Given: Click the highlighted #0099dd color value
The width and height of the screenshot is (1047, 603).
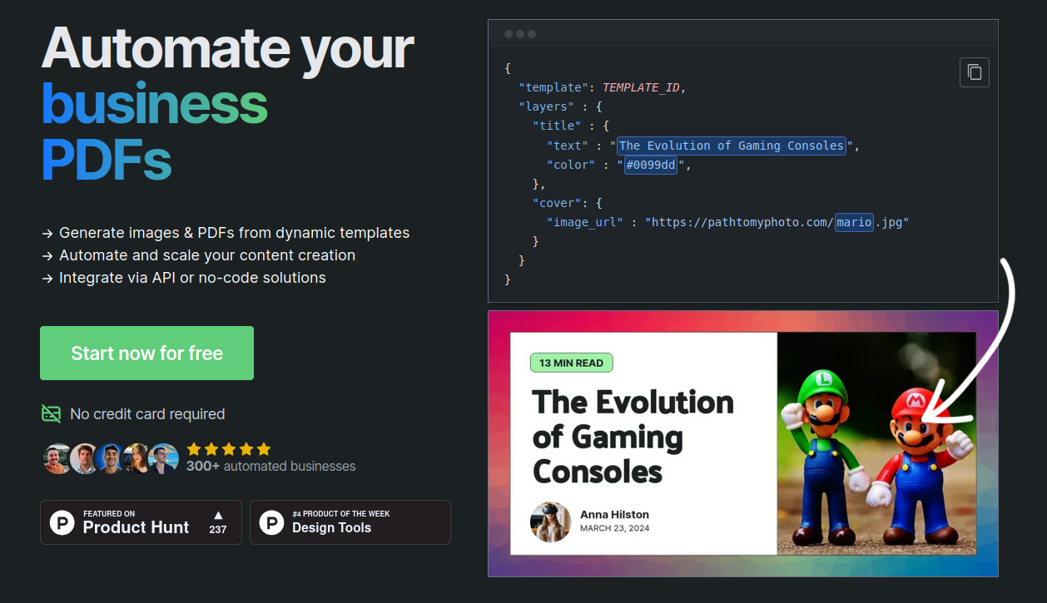Looking at the screenshot, I should click(652, 165).
